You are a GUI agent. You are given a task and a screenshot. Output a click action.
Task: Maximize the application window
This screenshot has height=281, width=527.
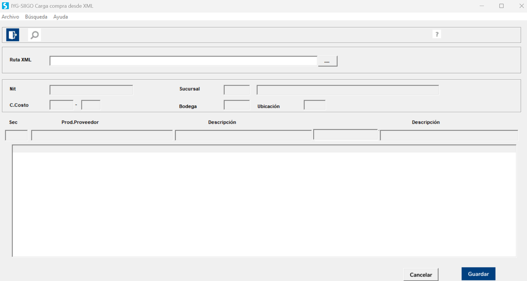point(501,6)
